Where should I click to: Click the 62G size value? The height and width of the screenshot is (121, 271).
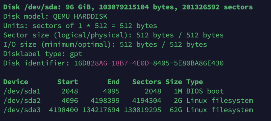[x=176, y=110]
